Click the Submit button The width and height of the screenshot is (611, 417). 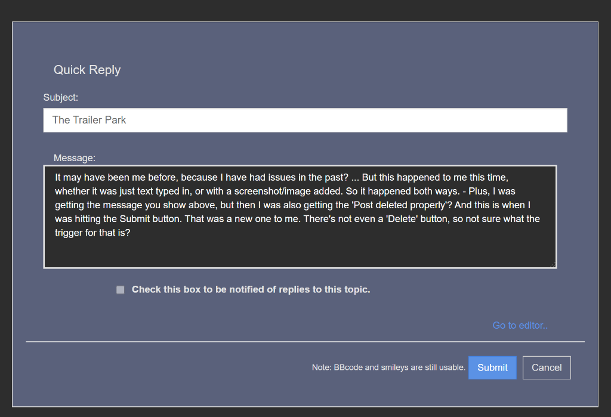click(x=492, y=367)
